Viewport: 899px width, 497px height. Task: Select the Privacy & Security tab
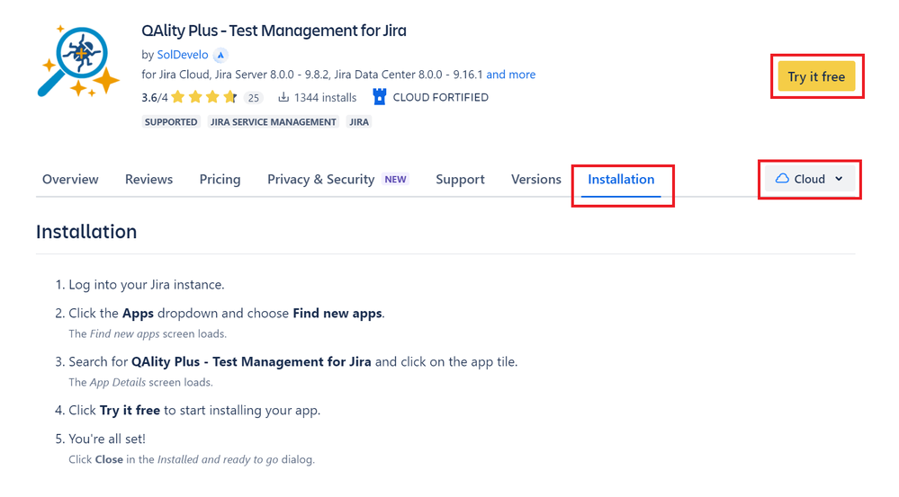[321, 179]
